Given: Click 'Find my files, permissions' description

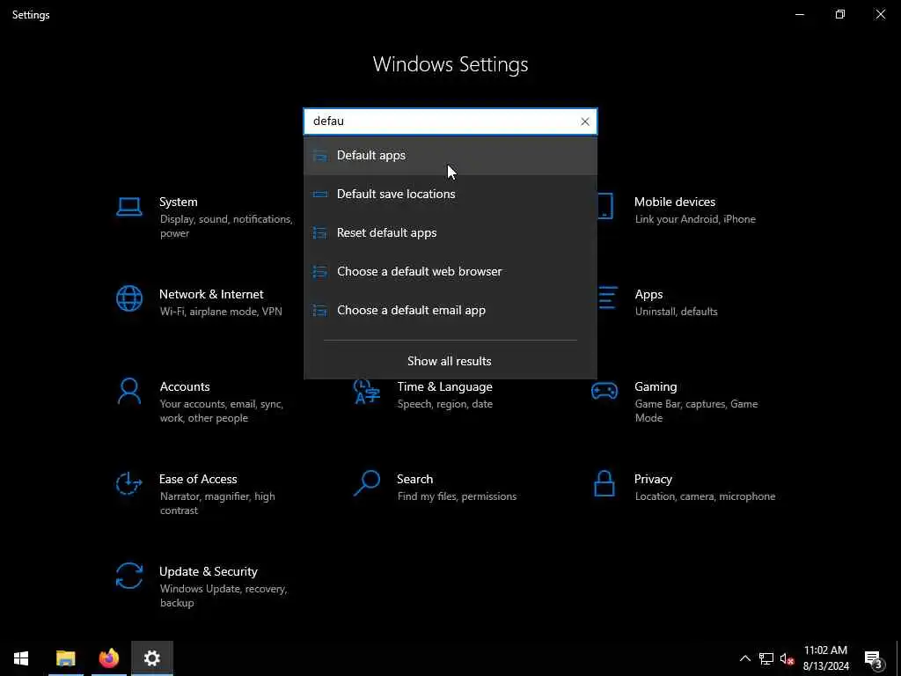Looking at the screenshot, I should 457,496.
